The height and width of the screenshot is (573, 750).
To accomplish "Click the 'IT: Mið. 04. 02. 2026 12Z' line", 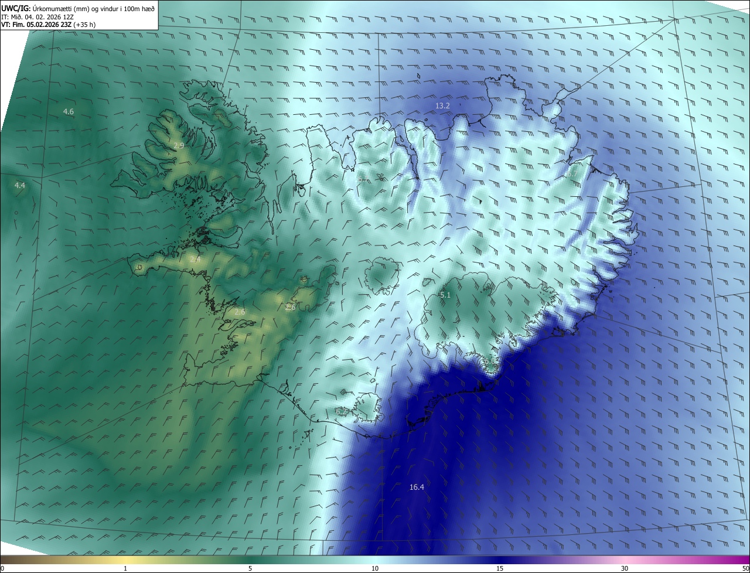I will point(38,16).
